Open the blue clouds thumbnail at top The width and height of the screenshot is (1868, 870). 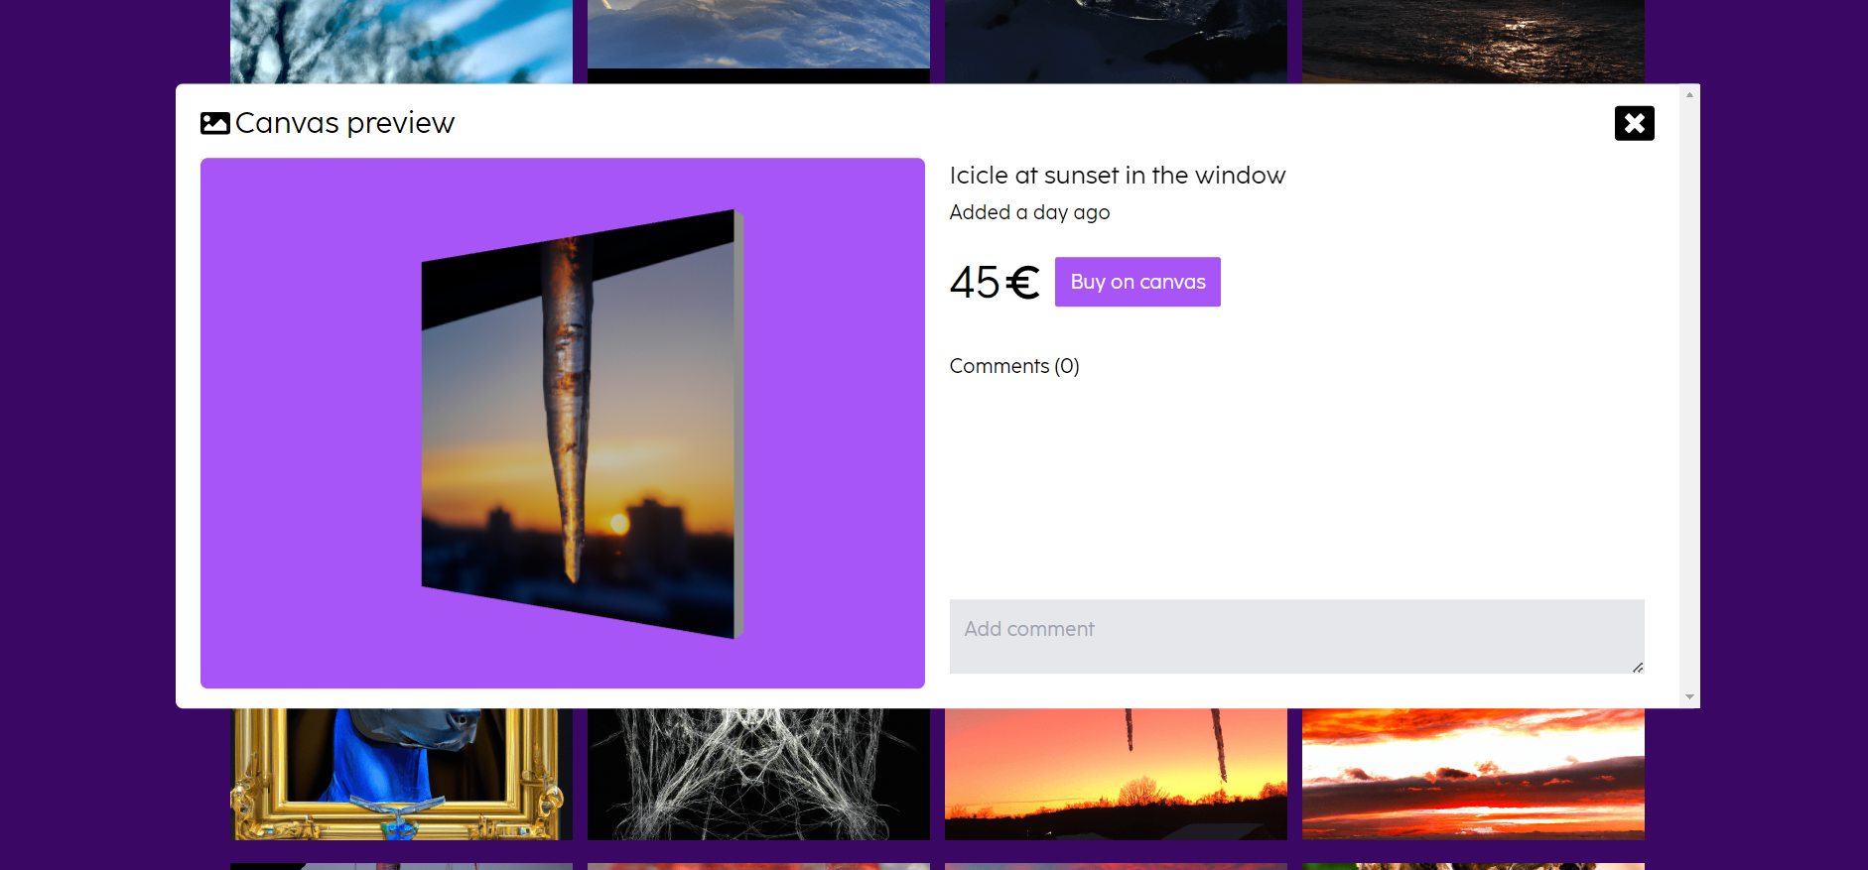(758, 35)
